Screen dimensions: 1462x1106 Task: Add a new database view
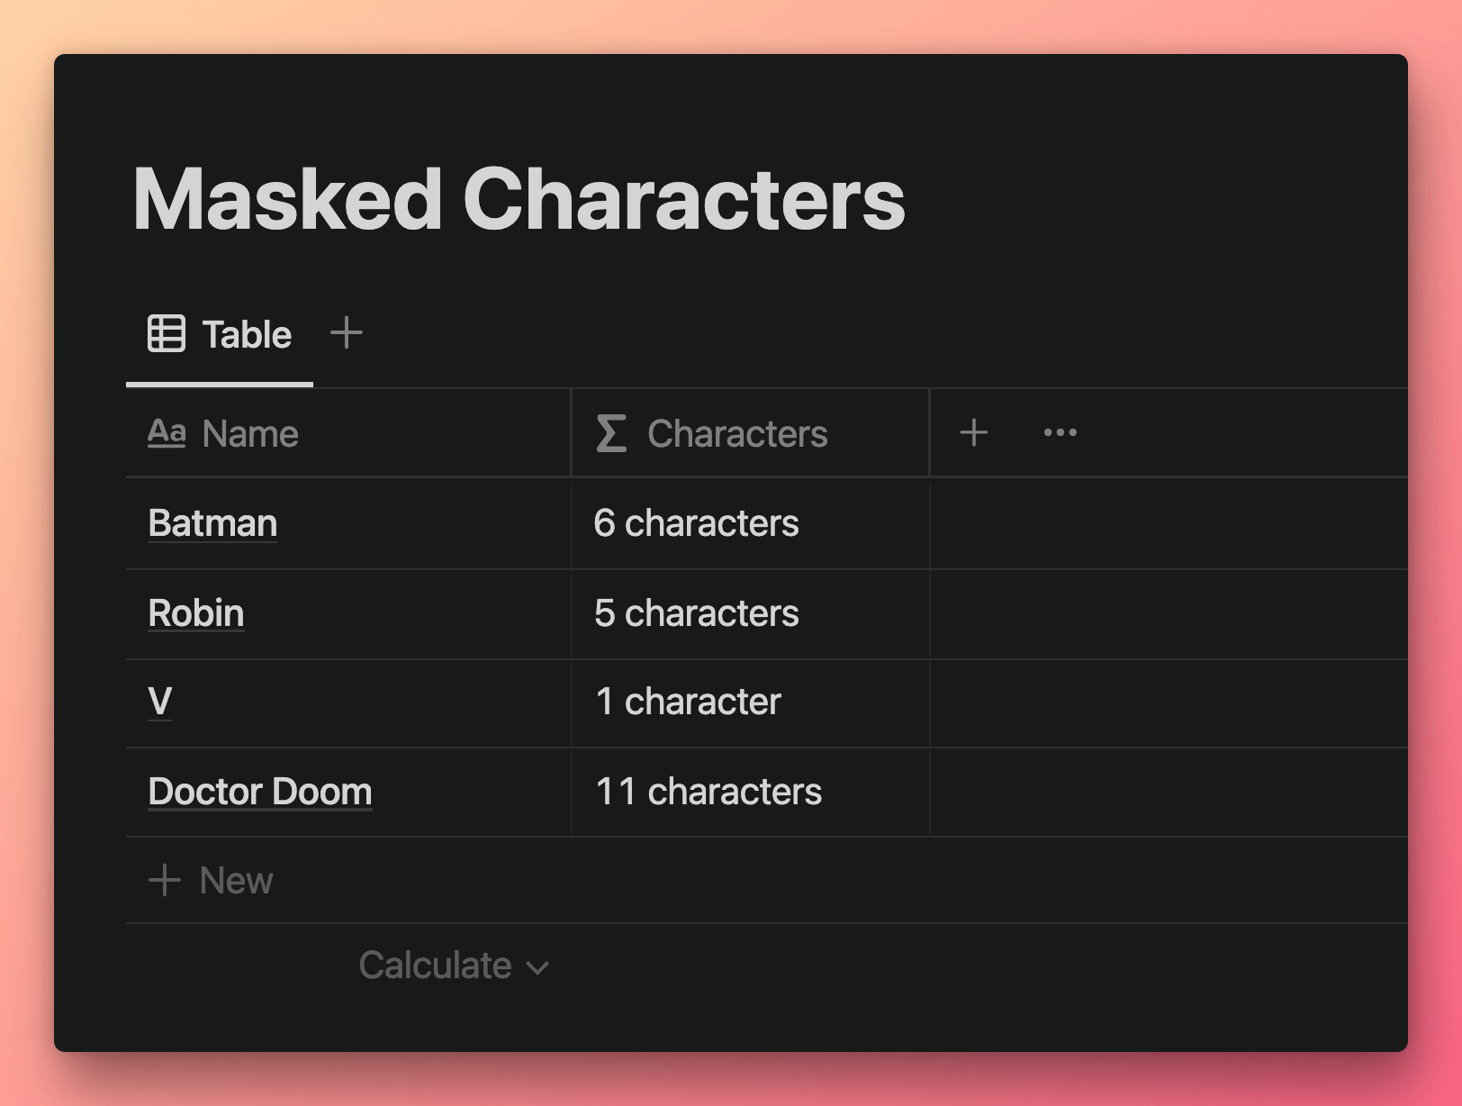coord(347,333)
